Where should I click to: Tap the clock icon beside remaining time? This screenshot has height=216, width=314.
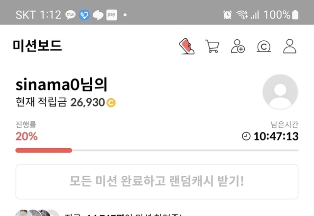pyautogui.click(x=246, y=136)
